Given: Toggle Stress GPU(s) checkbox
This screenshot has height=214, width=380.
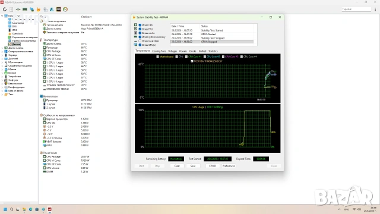Looking at the screenshot, I should pos(140,45).
